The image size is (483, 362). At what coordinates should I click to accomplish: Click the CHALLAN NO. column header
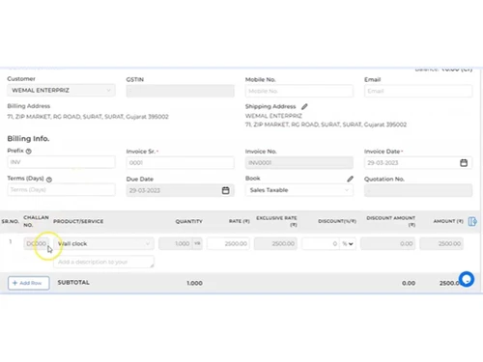pos(36,221)
